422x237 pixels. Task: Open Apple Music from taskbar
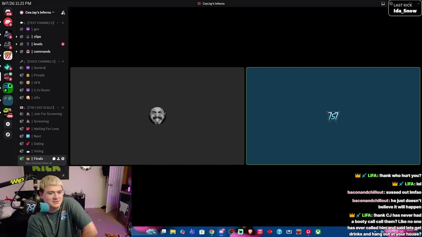tap(260, 232)
